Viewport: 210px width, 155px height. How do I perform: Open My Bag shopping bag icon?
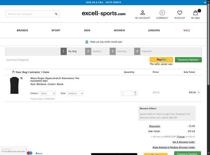click(196, 13)
